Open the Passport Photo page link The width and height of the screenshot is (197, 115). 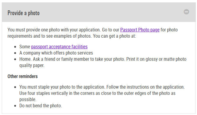coord(140,30)
